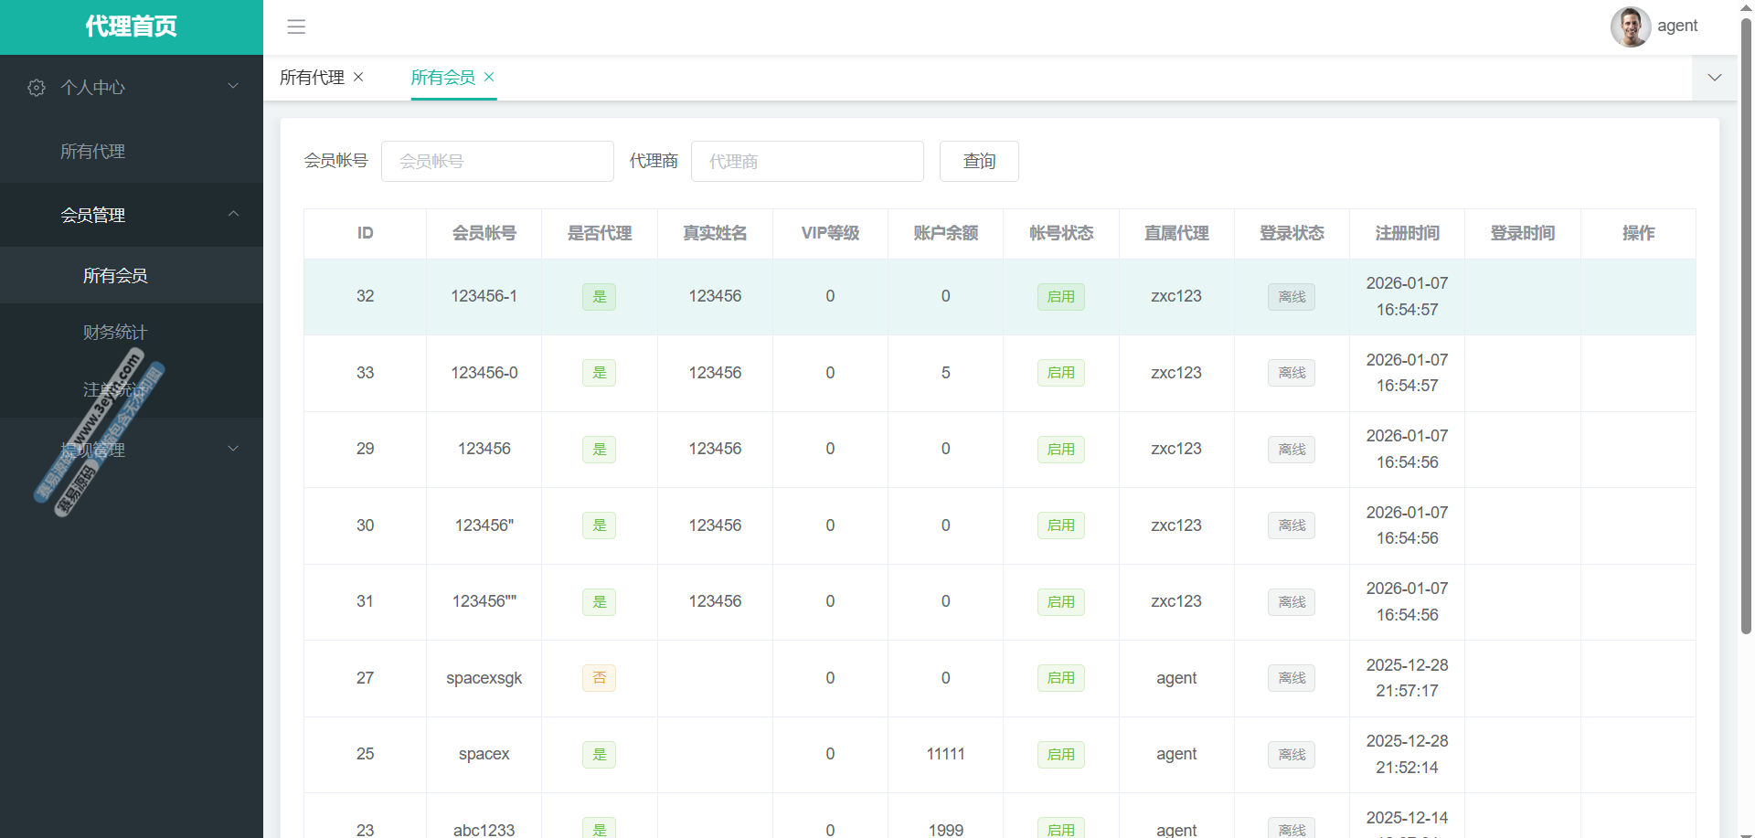Switch to the 所有代理 tab
1755x838 pixels.
tap(312, 78)
